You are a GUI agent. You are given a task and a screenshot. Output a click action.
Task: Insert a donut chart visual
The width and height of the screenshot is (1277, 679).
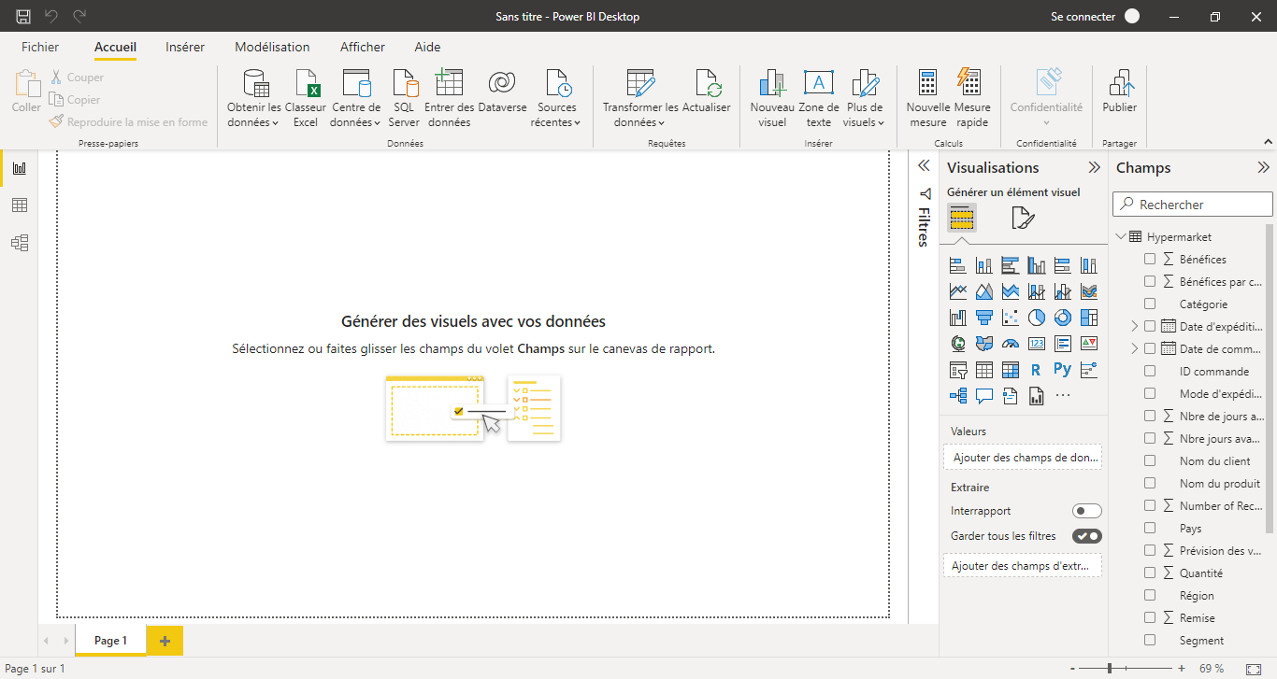click(x=1062, y=318)
